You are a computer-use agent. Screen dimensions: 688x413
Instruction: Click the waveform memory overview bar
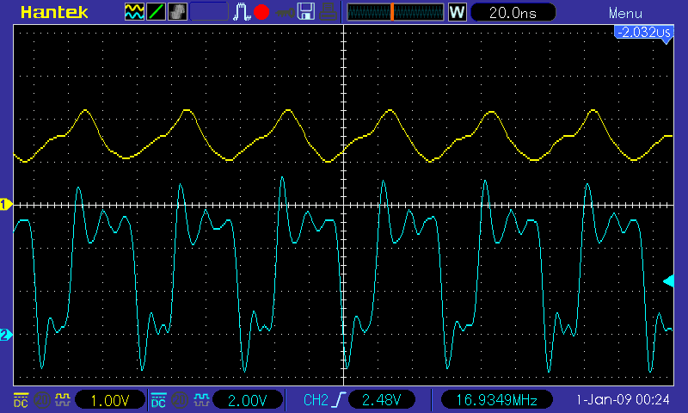coord(396,12)
